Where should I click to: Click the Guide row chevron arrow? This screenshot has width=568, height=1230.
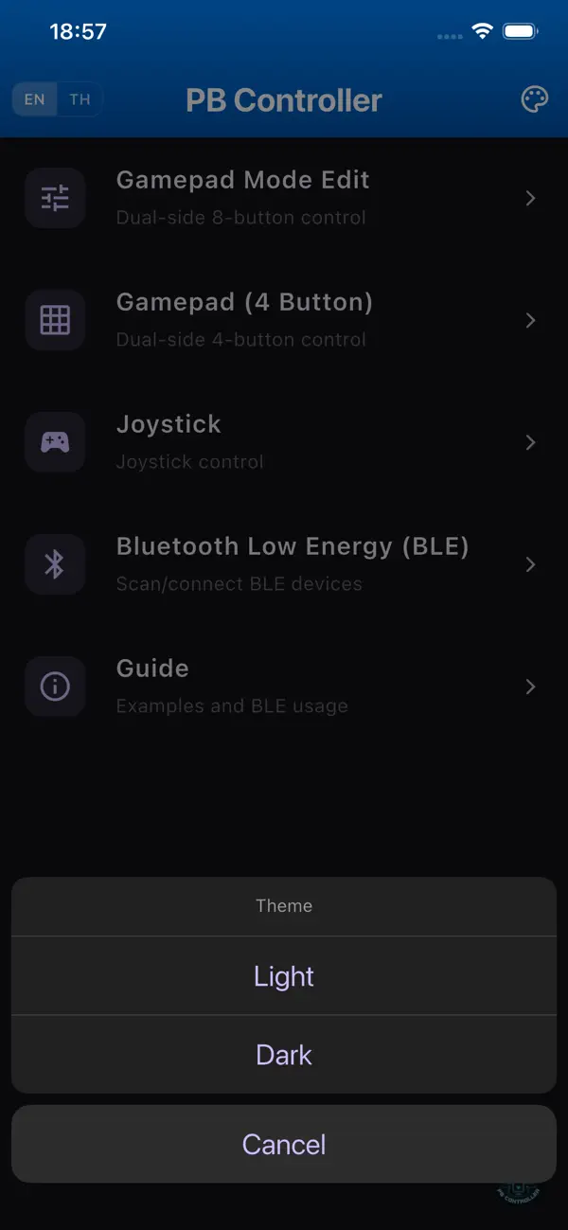click(x=530, y=686)
